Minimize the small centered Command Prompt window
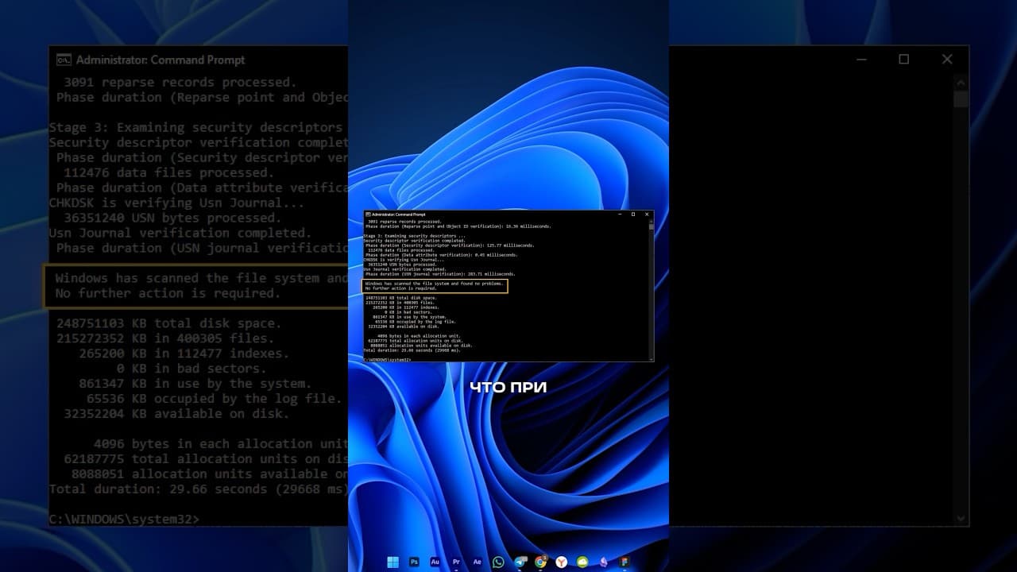Screen dimensions: 1017x572 click(619, 214)
